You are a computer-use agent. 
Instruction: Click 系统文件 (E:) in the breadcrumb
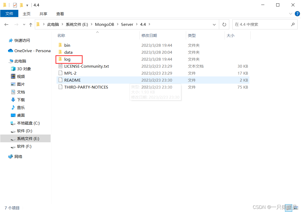[77, 24]
